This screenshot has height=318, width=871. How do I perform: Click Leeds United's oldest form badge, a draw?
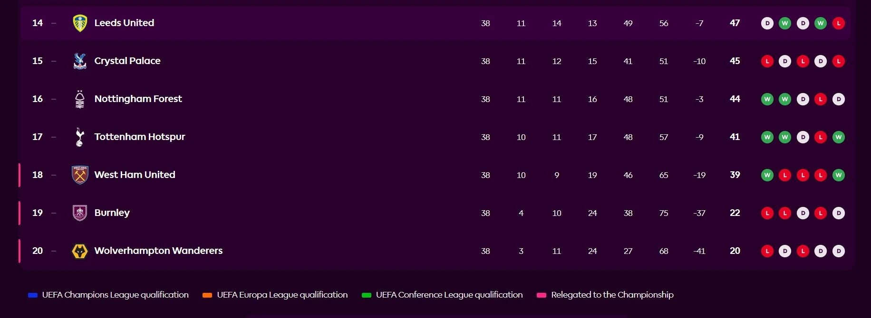[767, 23]
